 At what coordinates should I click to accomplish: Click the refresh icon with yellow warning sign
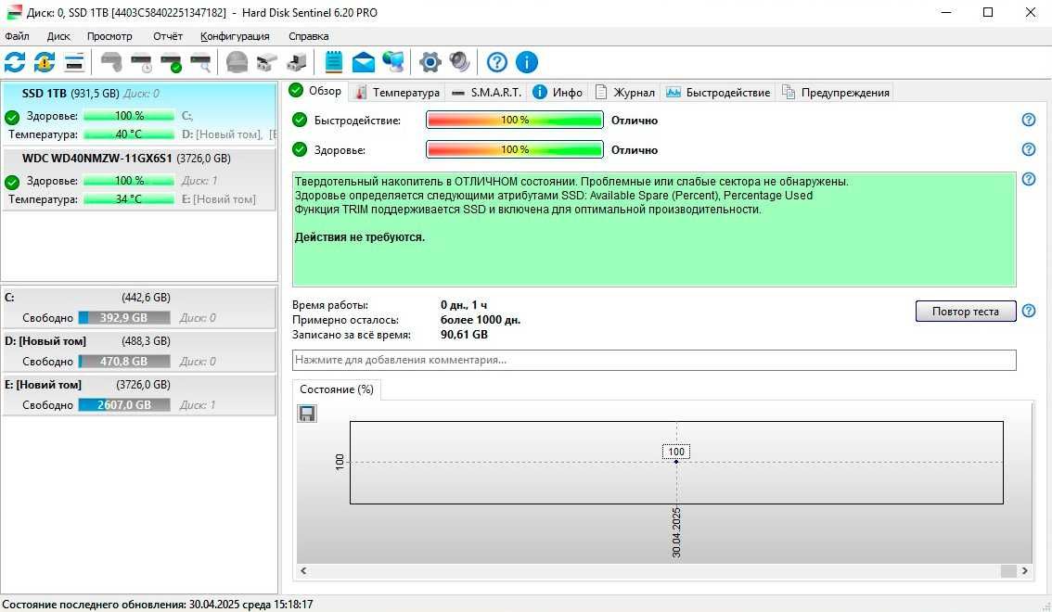click(x=45, y=62)
